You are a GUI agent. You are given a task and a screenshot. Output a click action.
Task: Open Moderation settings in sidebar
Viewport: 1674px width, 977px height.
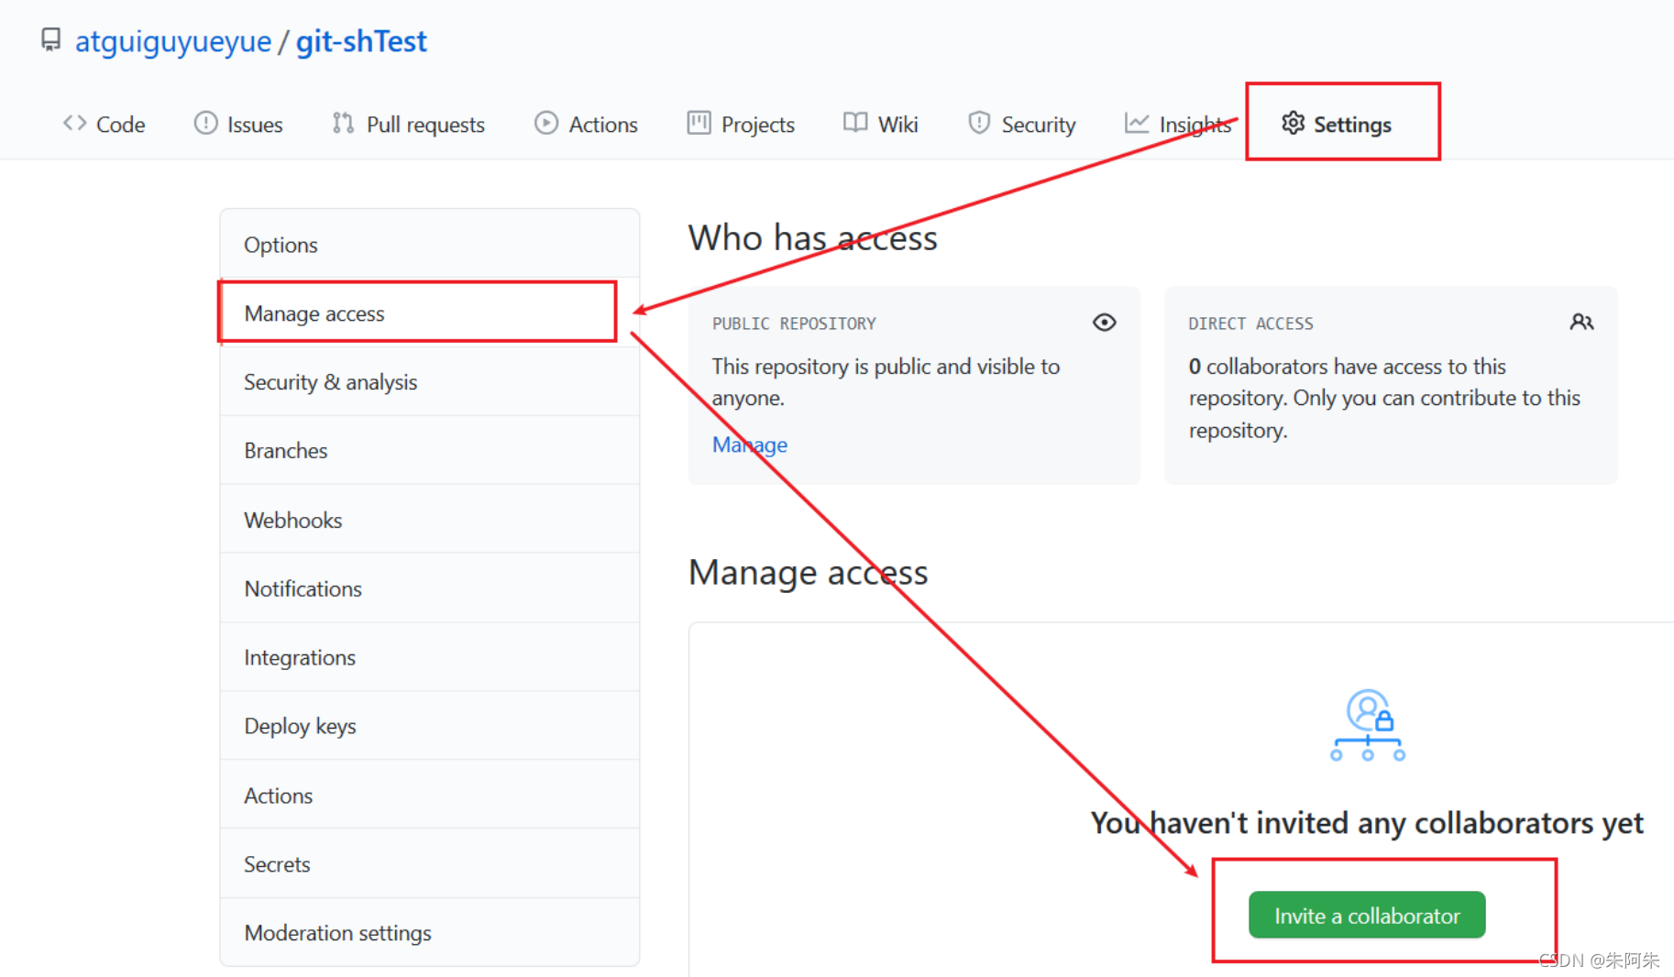coord(429,933)
